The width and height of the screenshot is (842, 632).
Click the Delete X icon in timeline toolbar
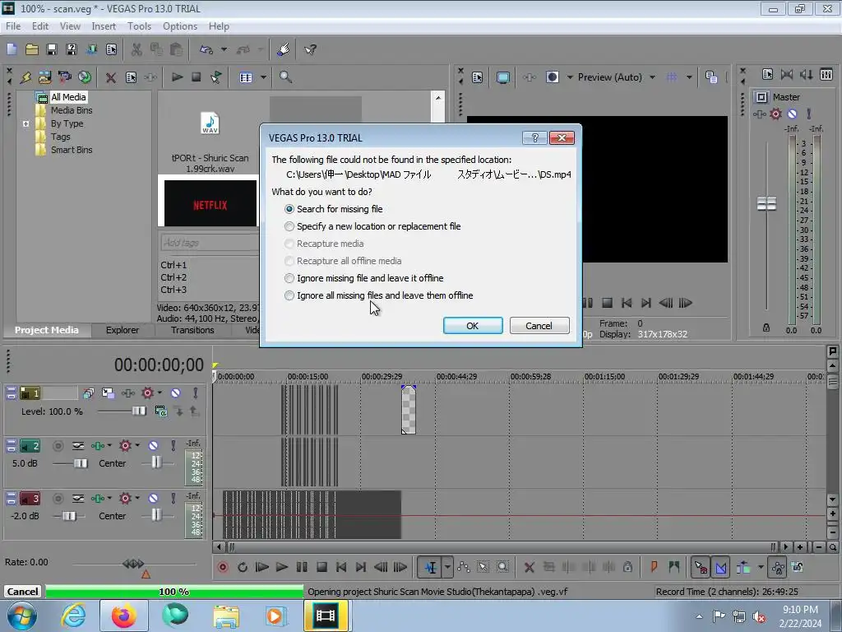click(529, 567)
